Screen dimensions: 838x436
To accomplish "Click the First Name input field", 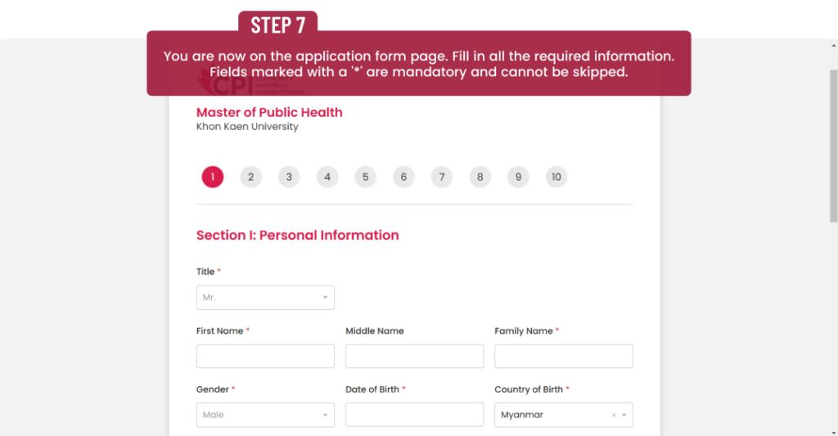I will coord(265,357).
